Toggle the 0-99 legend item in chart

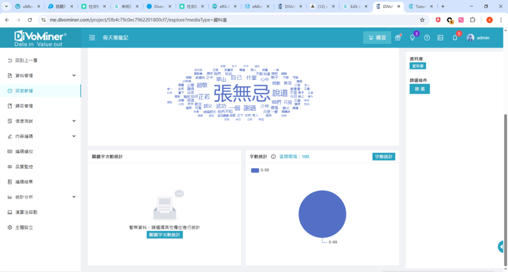260,170
